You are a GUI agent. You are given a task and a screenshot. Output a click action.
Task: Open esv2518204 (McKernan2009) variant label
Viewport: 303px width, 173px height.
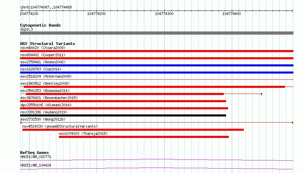point(46,76)
